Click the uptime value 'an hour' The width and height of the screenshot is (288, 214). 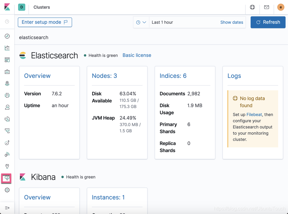tap(60, 106)
